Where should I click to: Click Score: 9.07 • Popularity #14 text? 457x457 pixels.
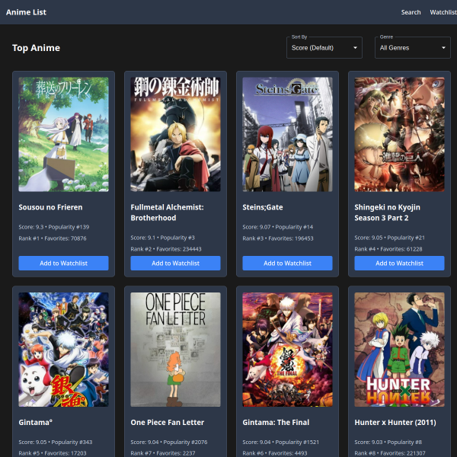pyautogui.click(x=278, y=227)
